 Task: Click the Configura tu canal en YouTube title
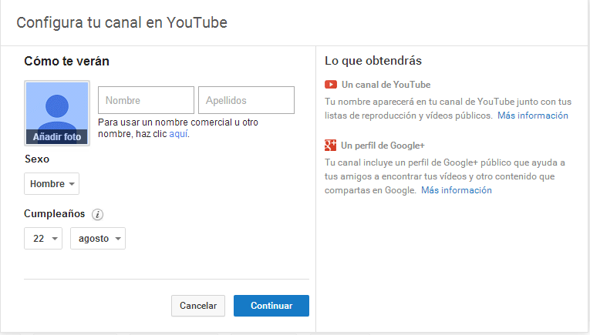[122, 22]
